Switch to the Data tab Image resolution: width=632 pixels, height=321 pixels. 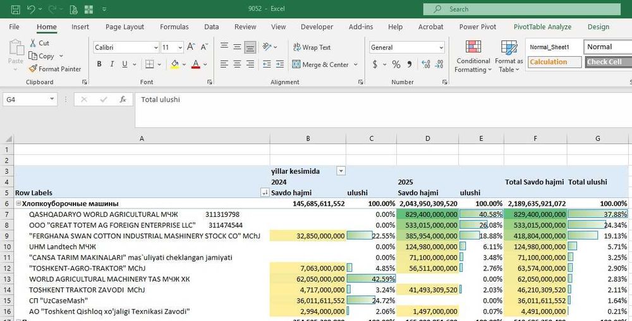click(211, 27)
